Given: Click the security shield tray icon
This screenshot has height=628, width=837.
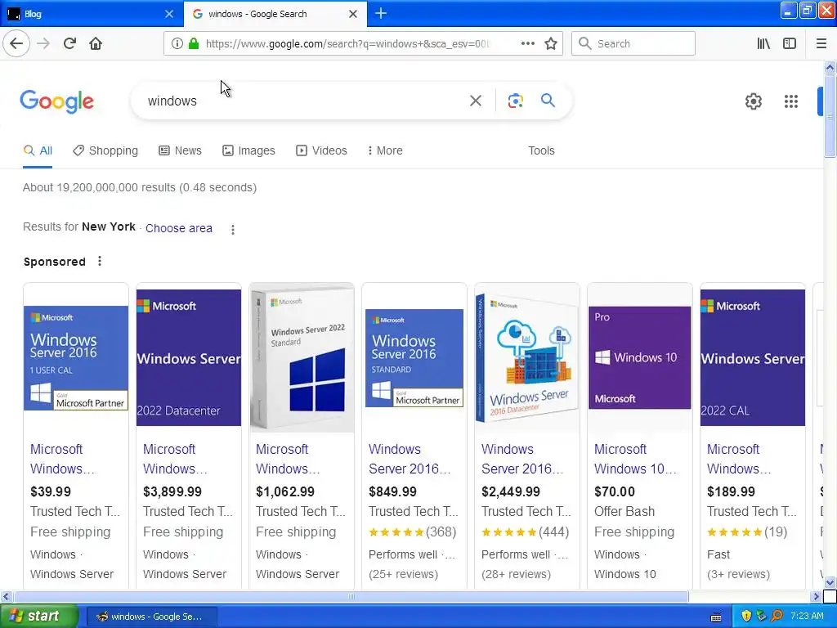Looking at the screenshot, I should (746, 617).
